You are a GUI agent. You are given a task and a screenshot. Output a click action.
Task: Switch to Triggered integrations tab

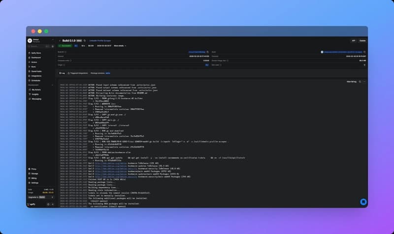[78, 73]
